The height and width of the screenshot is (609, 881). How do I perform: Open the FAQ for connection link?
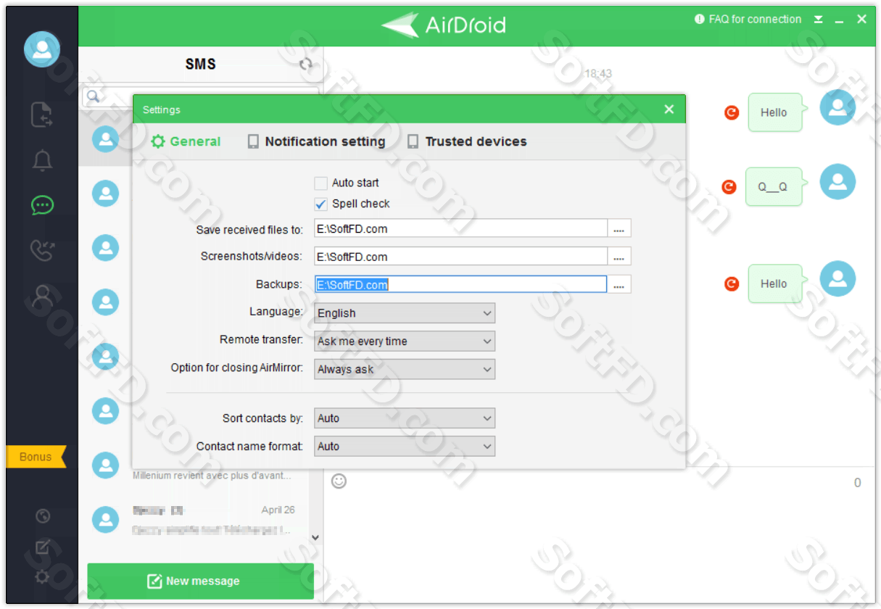(748, 20)
